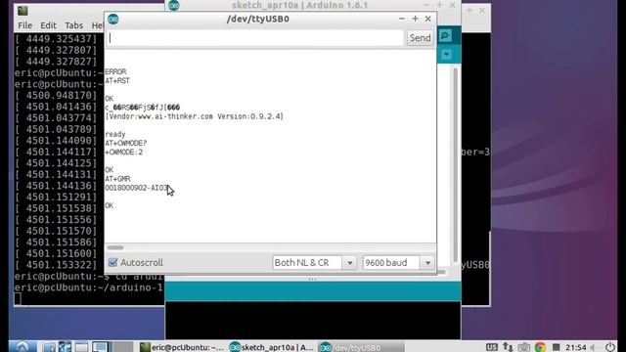Screen dimensions: 626x352
Task: Click the vertical scrollbar of the Arduino editor
Action: pyautogui.click(x=456, y=165)
